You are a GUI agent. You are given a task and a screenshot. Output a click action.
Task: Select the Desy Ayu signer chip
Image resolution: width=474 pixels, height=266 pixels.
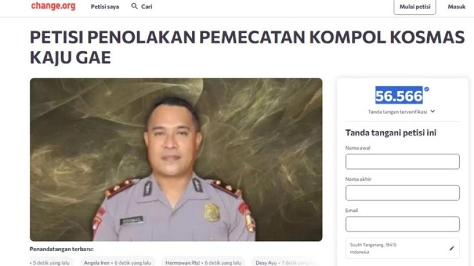coord(286,263)
